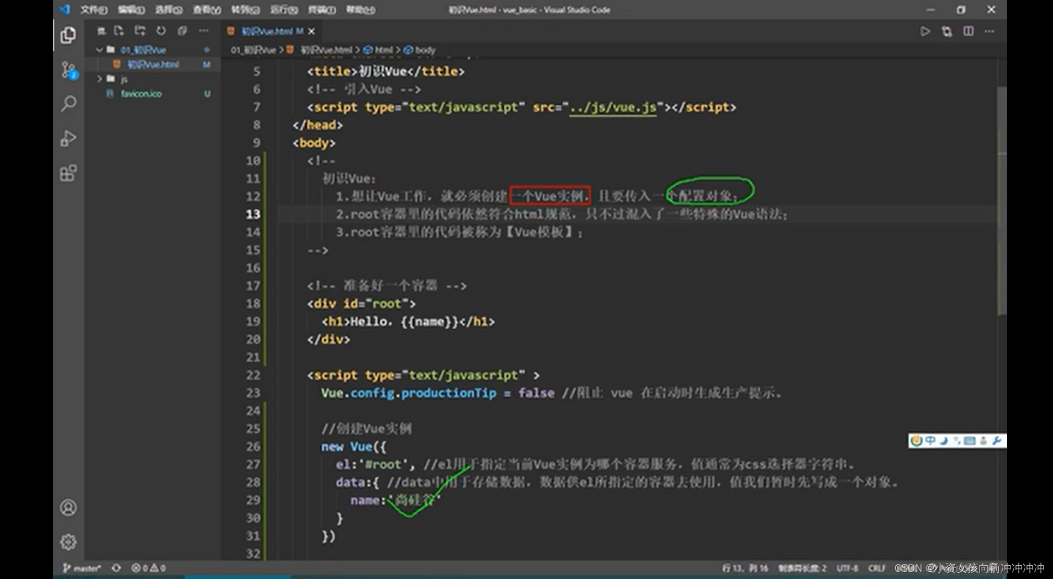Click the Vue.config.productionTip line
This screenshot has height=579, width=1053.
(x=551, y=393)
